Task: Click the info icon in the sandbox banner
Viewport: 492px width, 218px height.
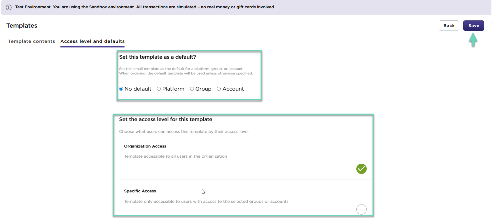Action: pos(9,7)
